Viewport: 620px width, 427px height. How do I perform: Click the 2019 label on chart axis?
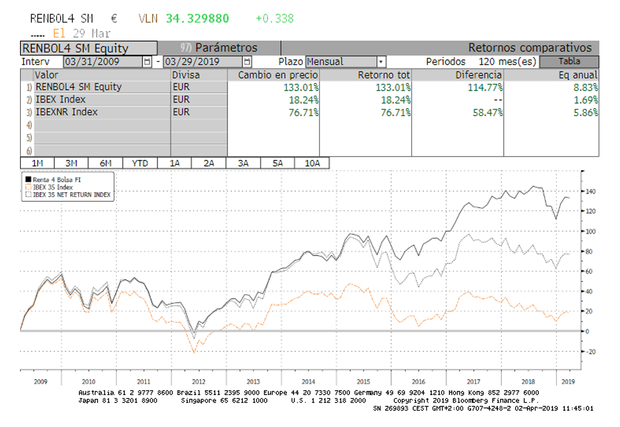[x=568, y=381]
